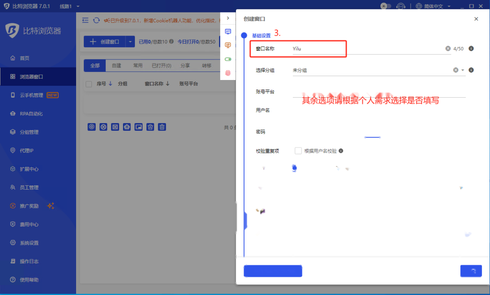Click the info icon on the 选择分组 row
Viewport: 490px width, 295px height.
pyautogui.click(x=471, y=70)
